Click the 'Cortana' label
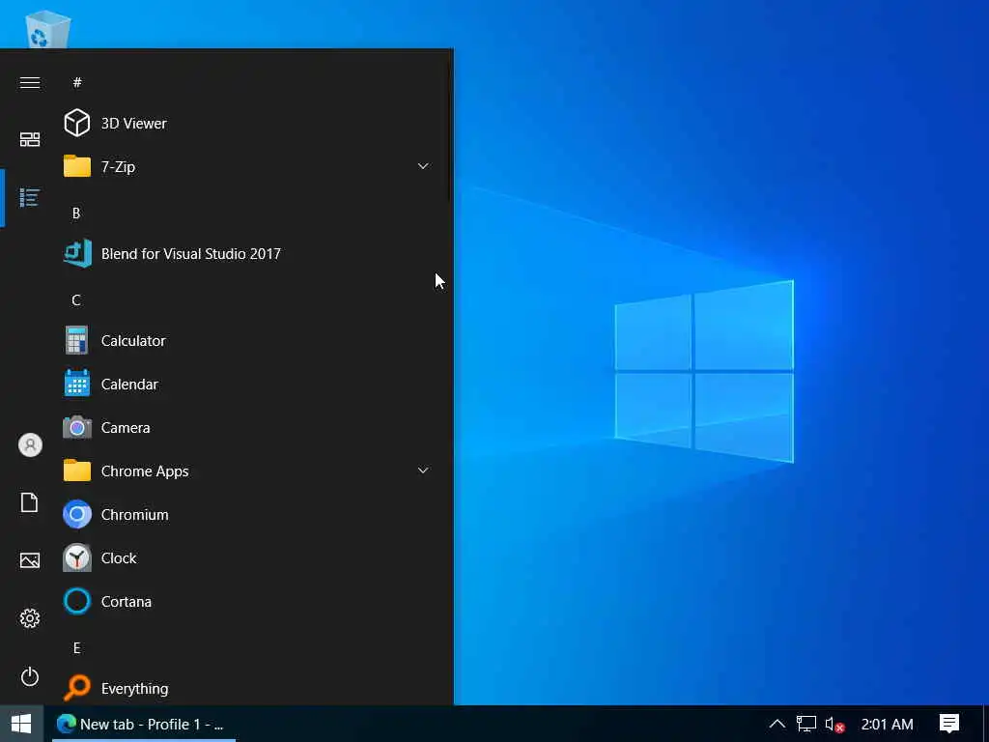 pos(127,602)
